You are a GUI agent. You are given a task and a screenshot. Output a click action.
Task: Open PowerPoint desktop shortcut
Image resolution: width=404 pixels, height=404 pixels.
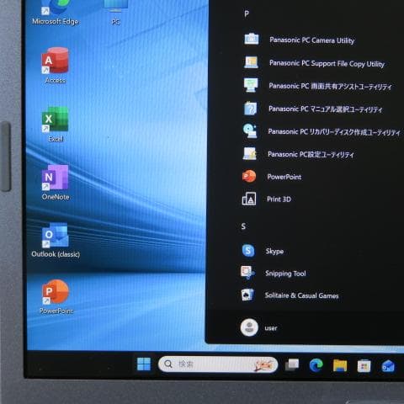pos(56,297)
